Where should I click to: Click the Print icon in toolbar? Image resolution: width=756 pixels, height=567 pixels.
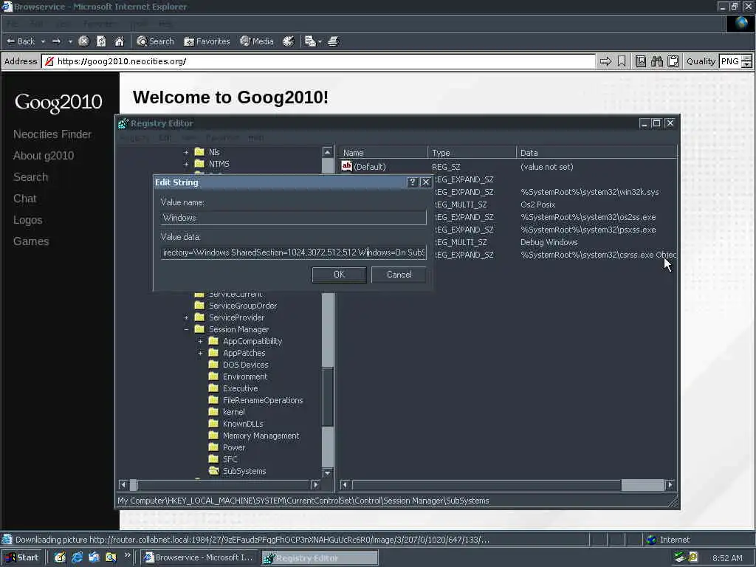[333, 41]
